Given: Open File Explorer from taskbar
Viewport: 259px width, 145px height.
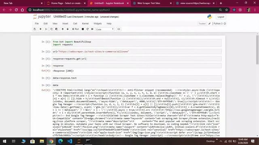Looking at the screenshot, I should tap(42, 141).
